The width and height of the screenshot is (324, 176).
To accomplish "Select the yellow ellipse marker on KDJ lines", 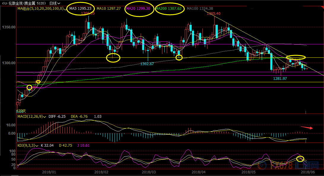I will point(300,159).
